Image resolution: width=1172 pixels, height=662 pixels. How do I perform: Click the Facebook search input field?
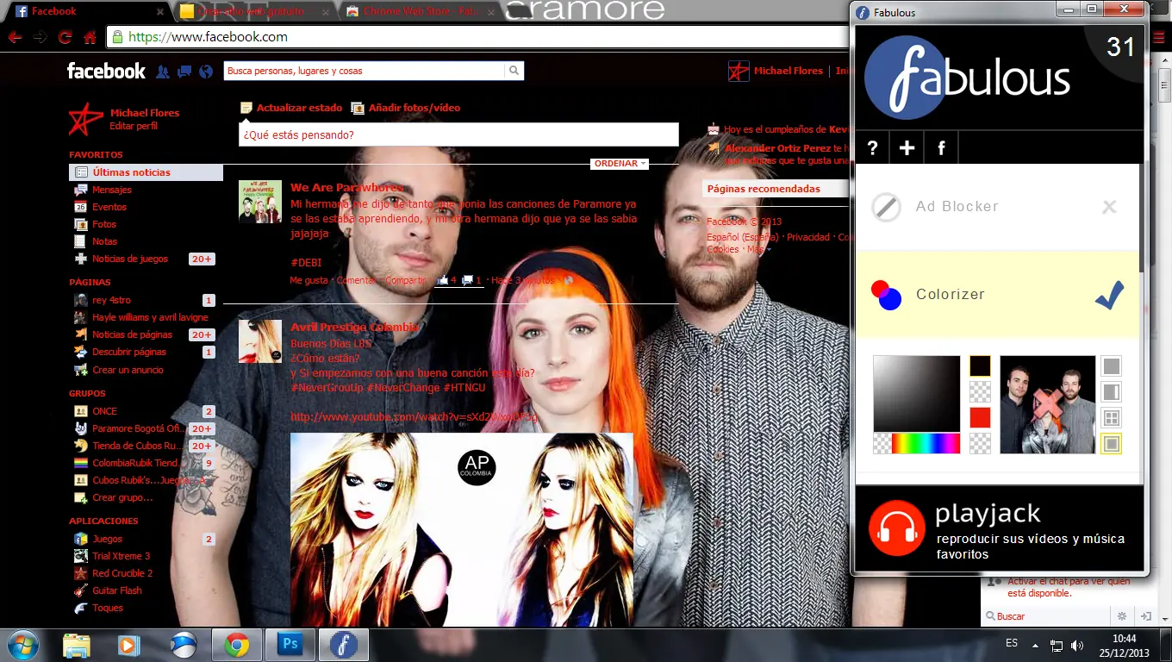pos(364,71)
